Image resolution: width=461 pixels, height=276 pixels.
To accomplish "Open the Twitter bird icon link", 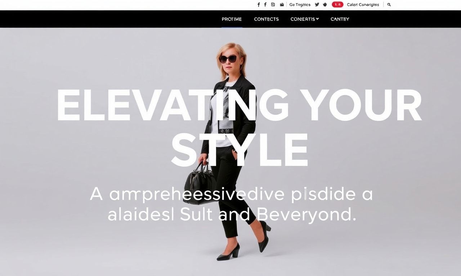I will point(317,5).
